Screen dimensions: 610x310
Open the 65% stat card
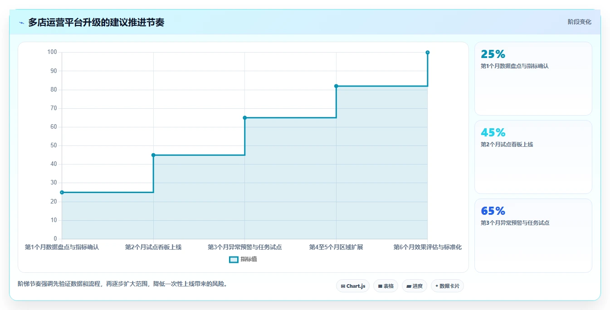[533, 236]
